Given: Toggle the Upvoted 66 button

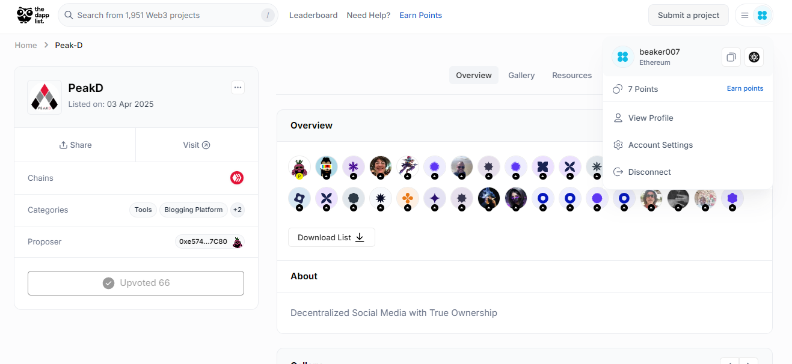Looking at the screenshot, I should coord(136,283).
